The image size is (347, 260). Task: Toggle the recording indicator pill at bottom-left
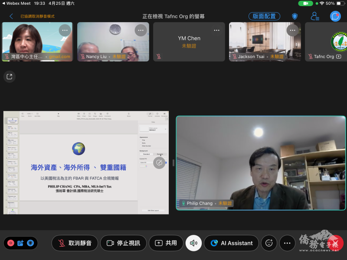pos(20,243)
